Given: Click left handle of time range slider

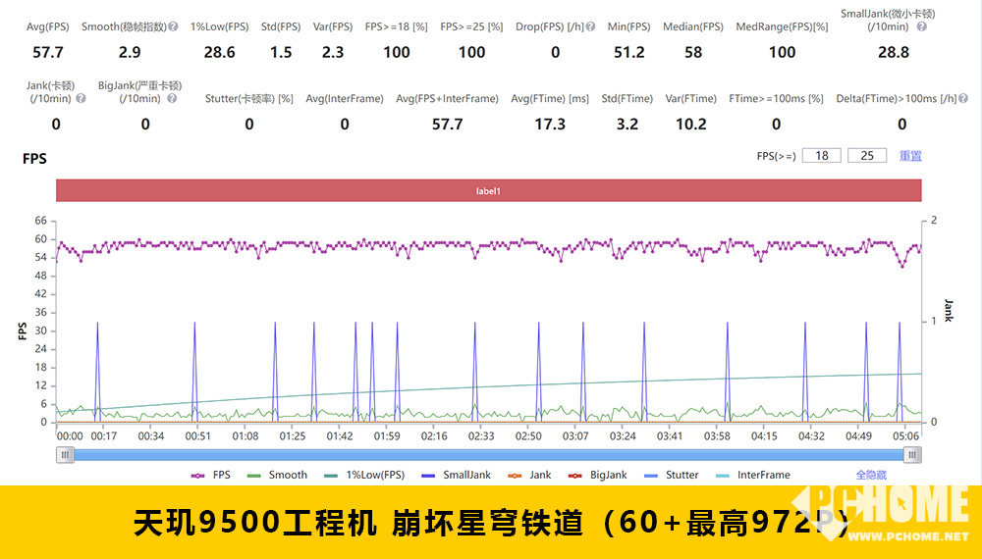Looking at the screenshot, I should click(x=65, y=454).
